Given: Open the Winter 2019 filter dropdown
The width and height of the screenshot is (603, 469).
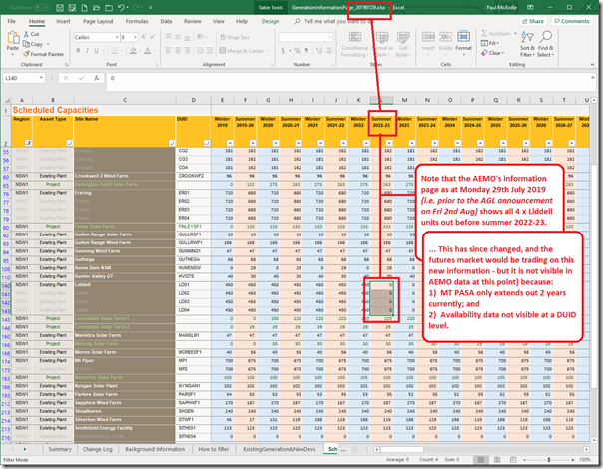Looking at the screenshot, I should pos(230,143).
